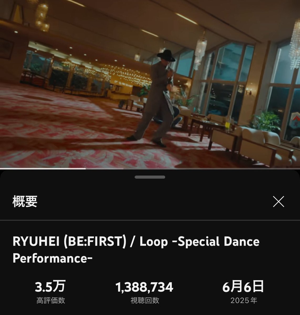The width and height of the screenshot is (300, 315).
Task: Close the 概要 description panel
Action: (x=278, y=202)
